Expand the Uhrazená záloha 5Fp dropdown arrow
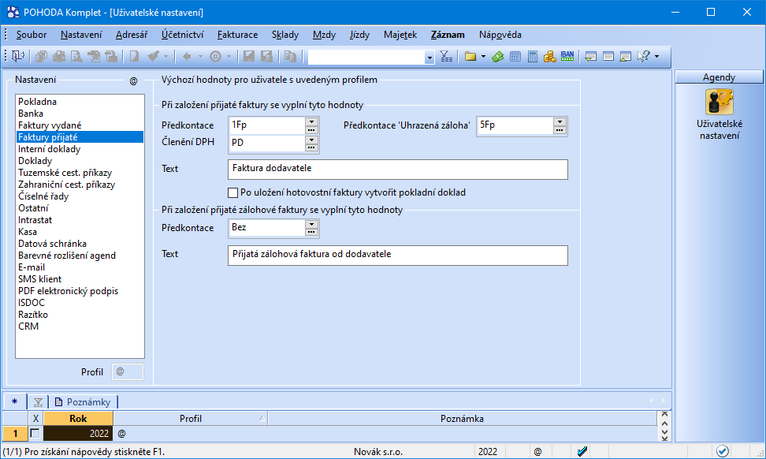The height and width of the screenshot is (459, 766). coord(560,121)
